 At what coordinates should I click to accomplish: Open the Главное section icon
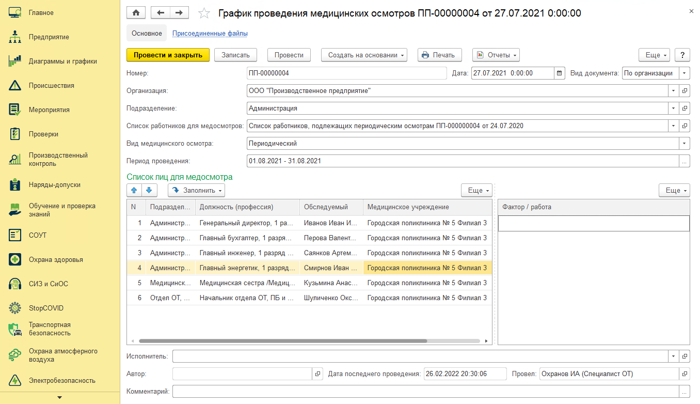[x=15, y=12]
